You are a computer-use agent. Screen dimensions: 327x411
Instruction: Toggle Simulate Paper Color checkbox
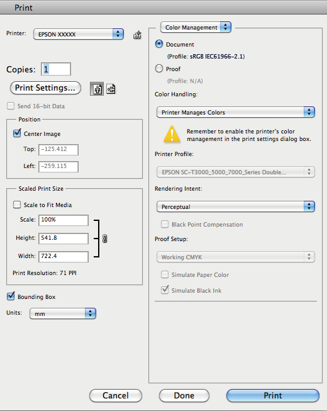(x=165, y=274)
